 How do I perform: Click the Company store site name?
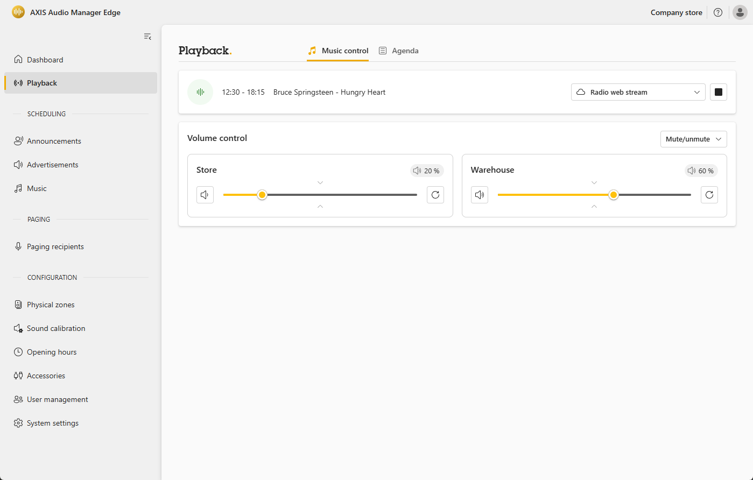(676, 12)
